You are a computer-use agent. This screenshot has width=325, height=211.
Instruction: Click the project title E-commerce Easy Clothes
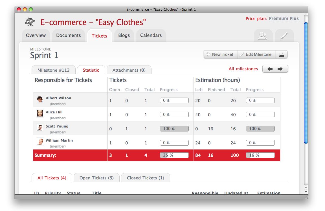click(93, 22)
